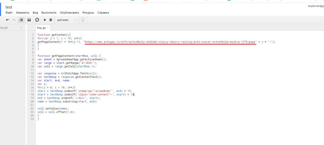Click the range.getCell(startRow,1) line
Viewport: 324px width, 145px height.
(x=67, y=66)
